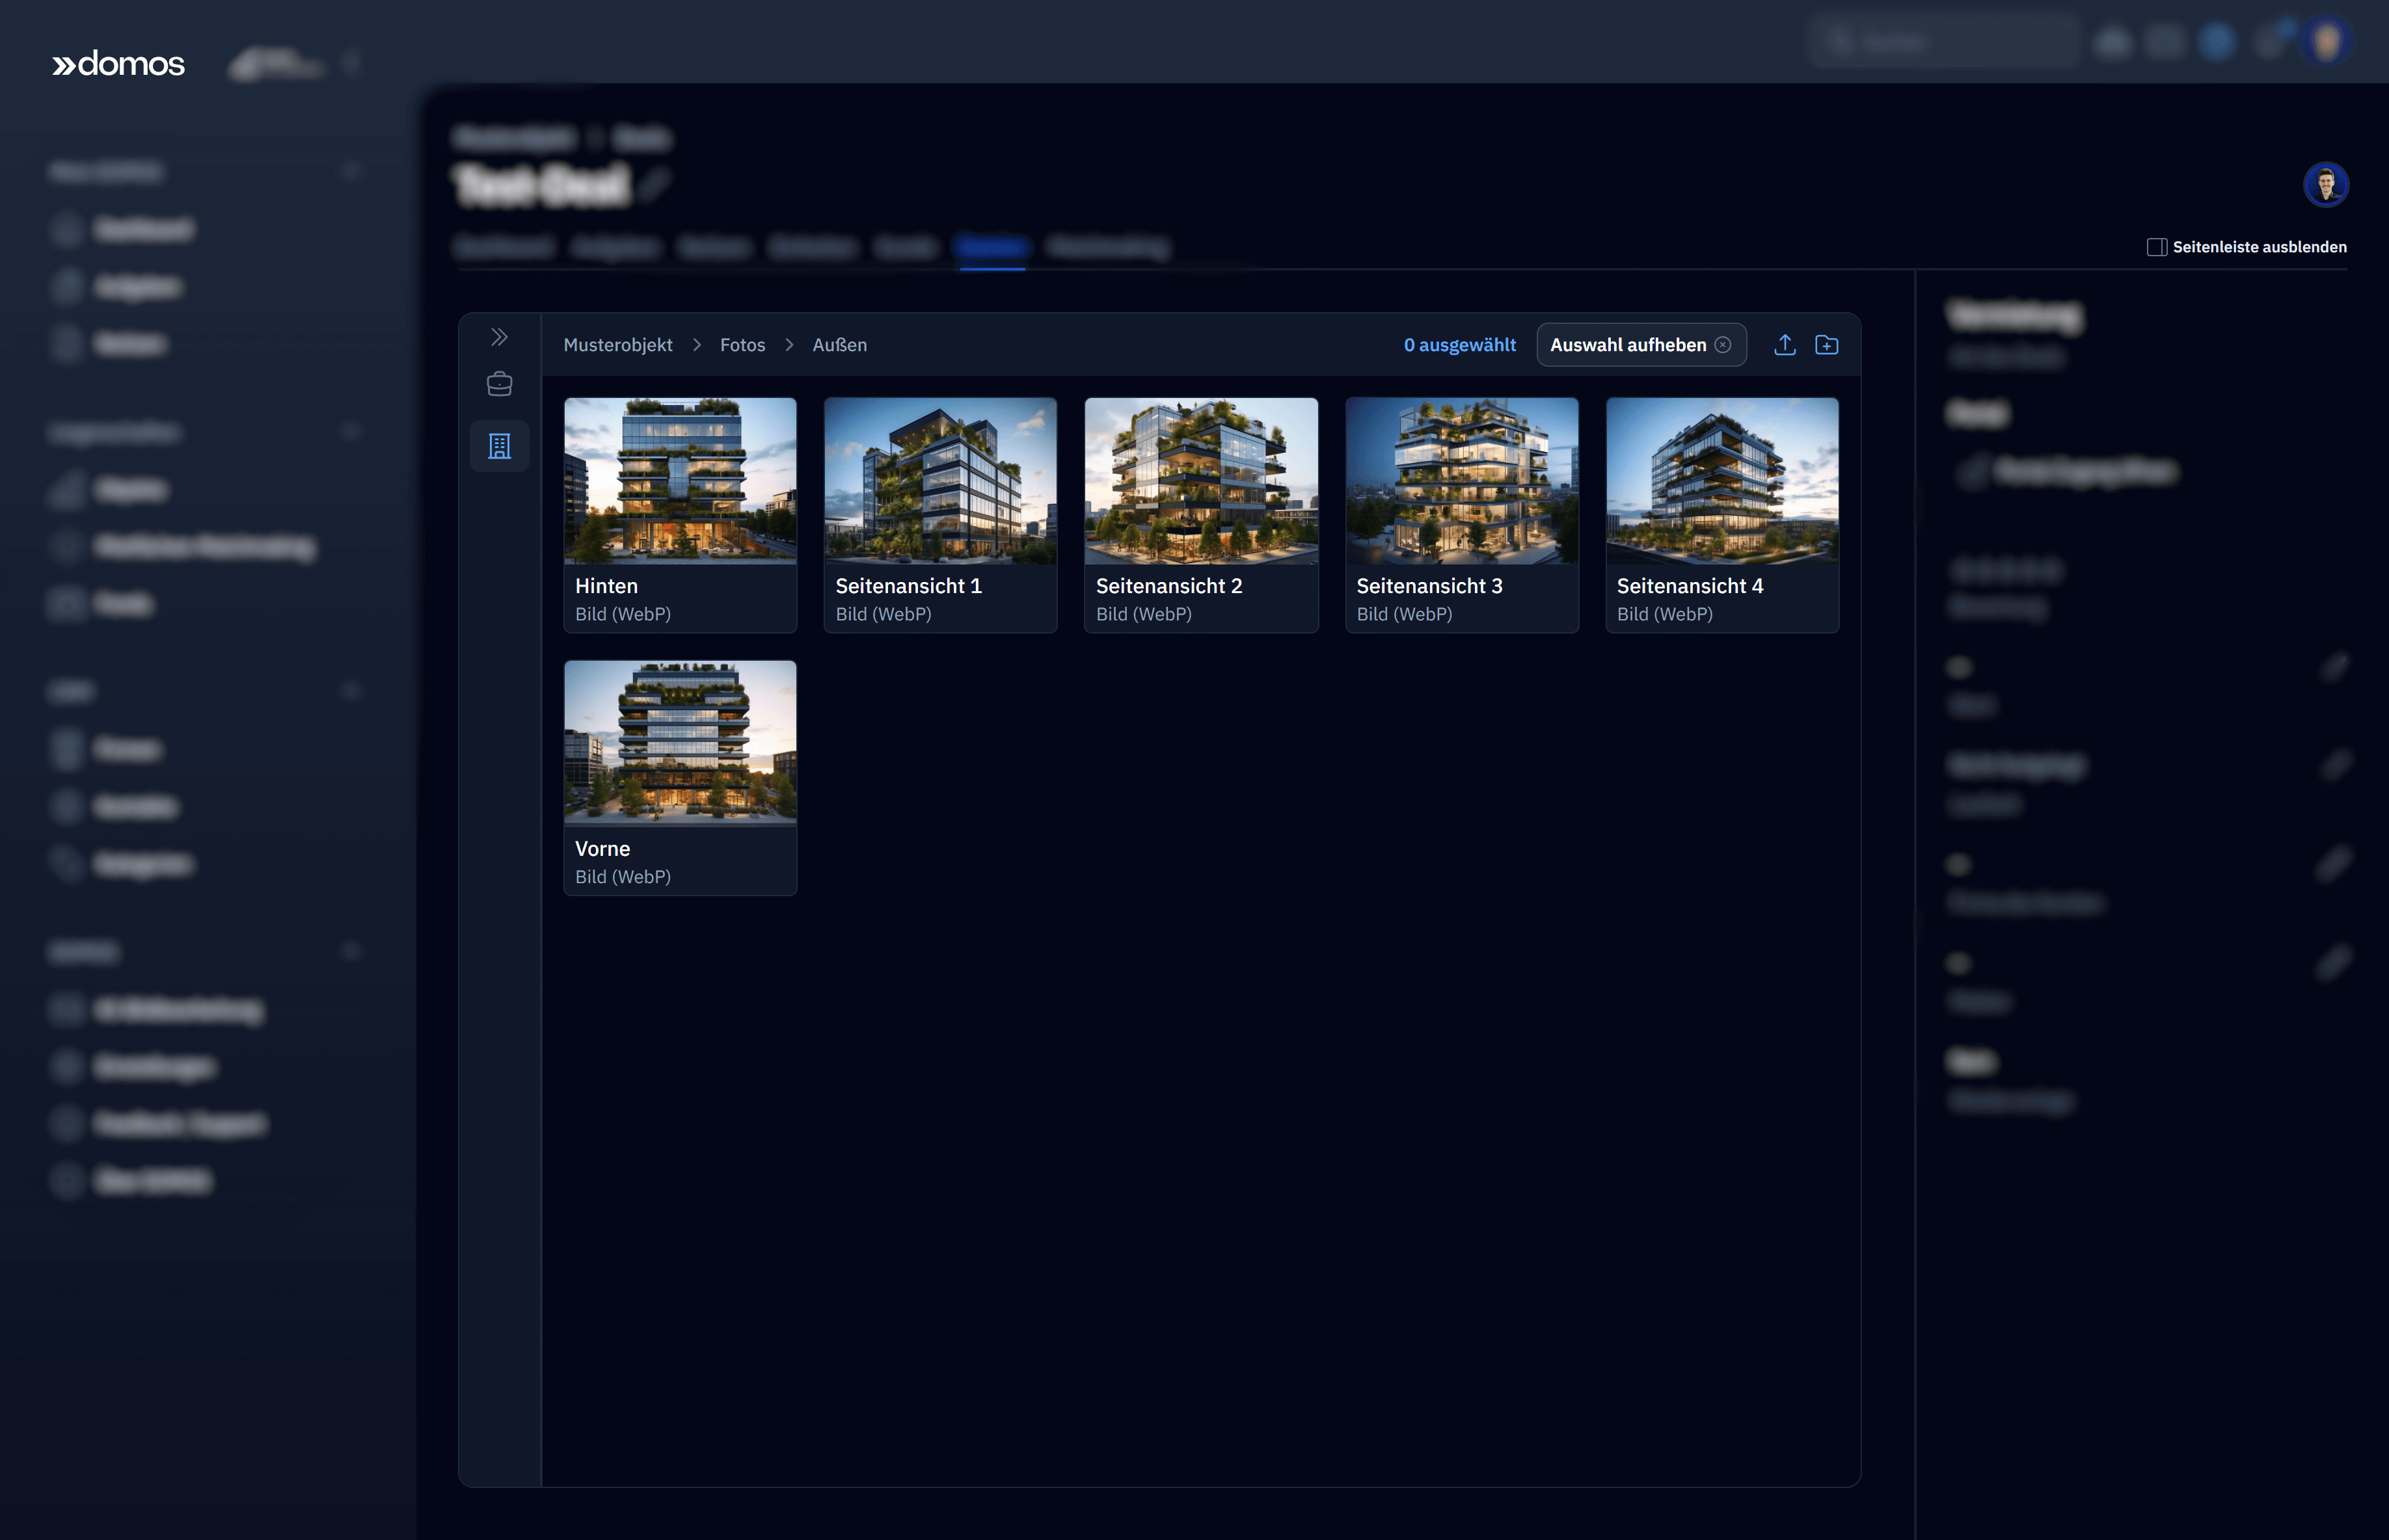Click the Seitenansicht 4 thumbnail
Image resolution: width=2389 pixels, height=1540 pixels.
(1721, 481)
